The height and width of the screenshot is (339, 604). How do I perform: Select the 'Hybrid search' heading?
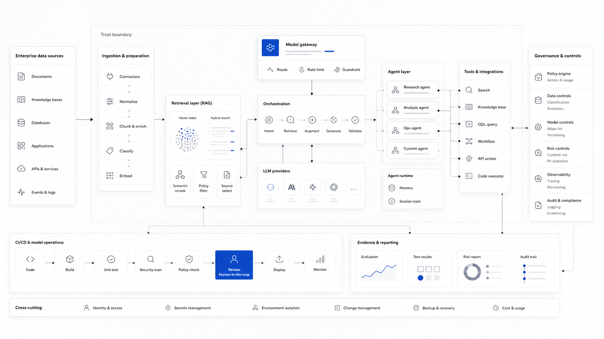point(220,118)
